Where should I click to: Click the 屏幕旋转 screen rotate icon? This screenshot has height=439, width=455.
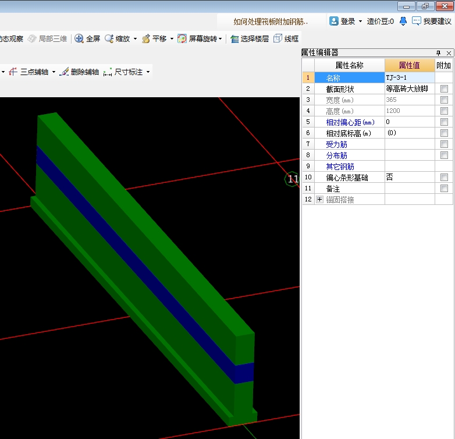click(x=182, y=38)
